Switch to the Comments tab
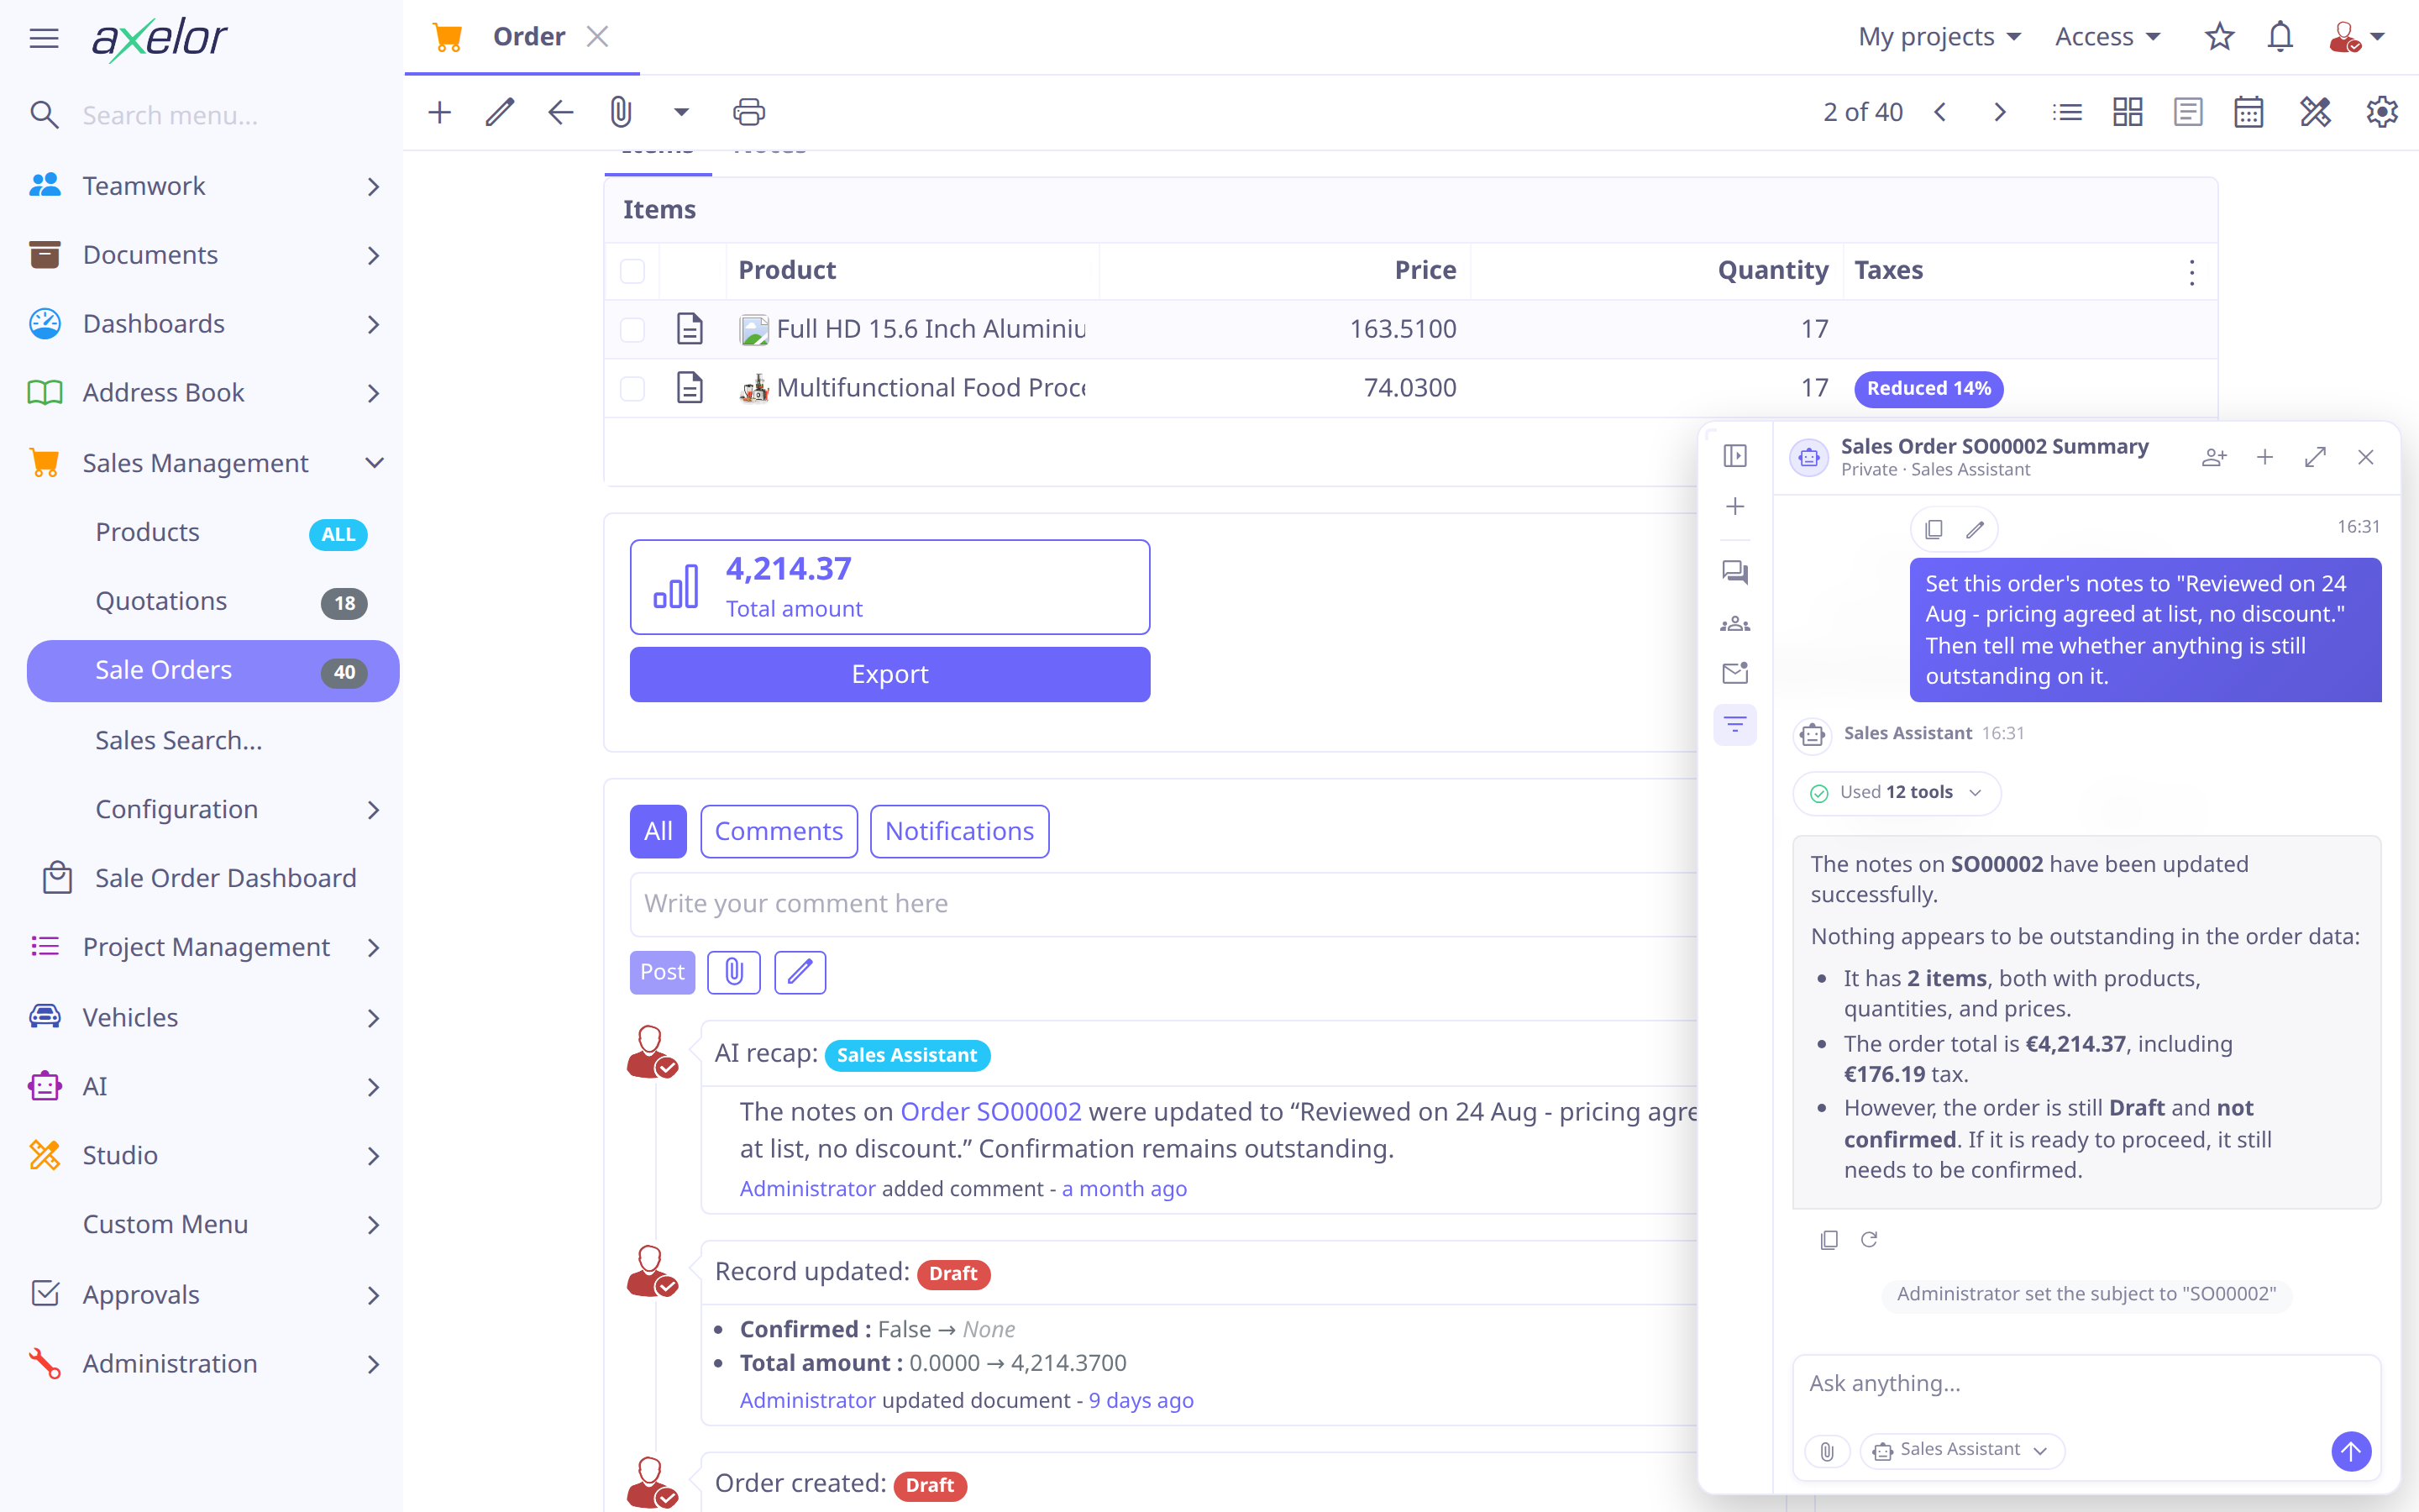Image resolution: width=2419 pixels, height=1512 pixels. tap(779, 831)
